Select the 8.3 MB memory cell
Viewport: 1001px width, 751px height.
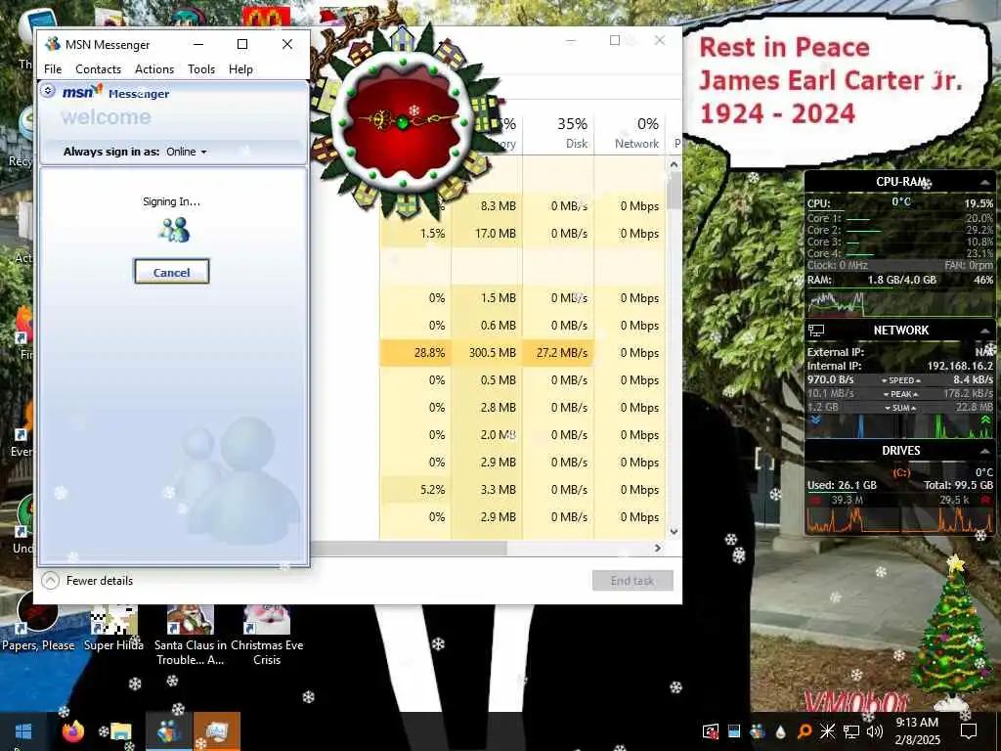(488, 206)
